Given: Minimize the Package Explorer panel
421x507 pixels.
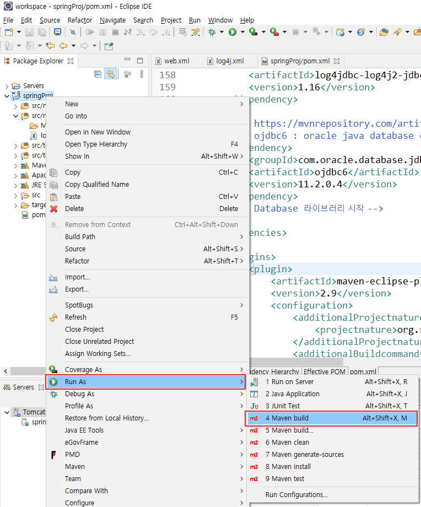Looking at the screenshot, I should tap(127, 60).
